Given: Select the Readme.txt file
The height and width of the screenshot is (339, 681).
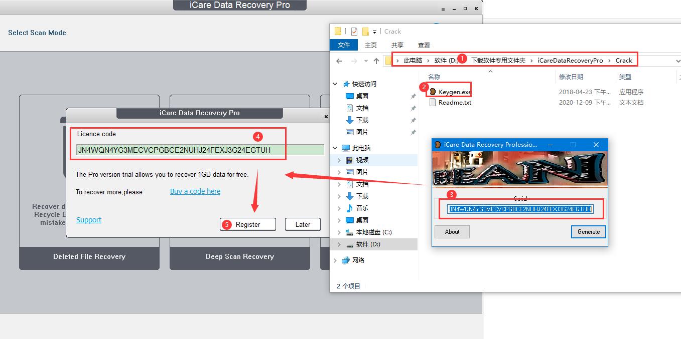Looking at the screenshot, I should (x=455, y=103).
